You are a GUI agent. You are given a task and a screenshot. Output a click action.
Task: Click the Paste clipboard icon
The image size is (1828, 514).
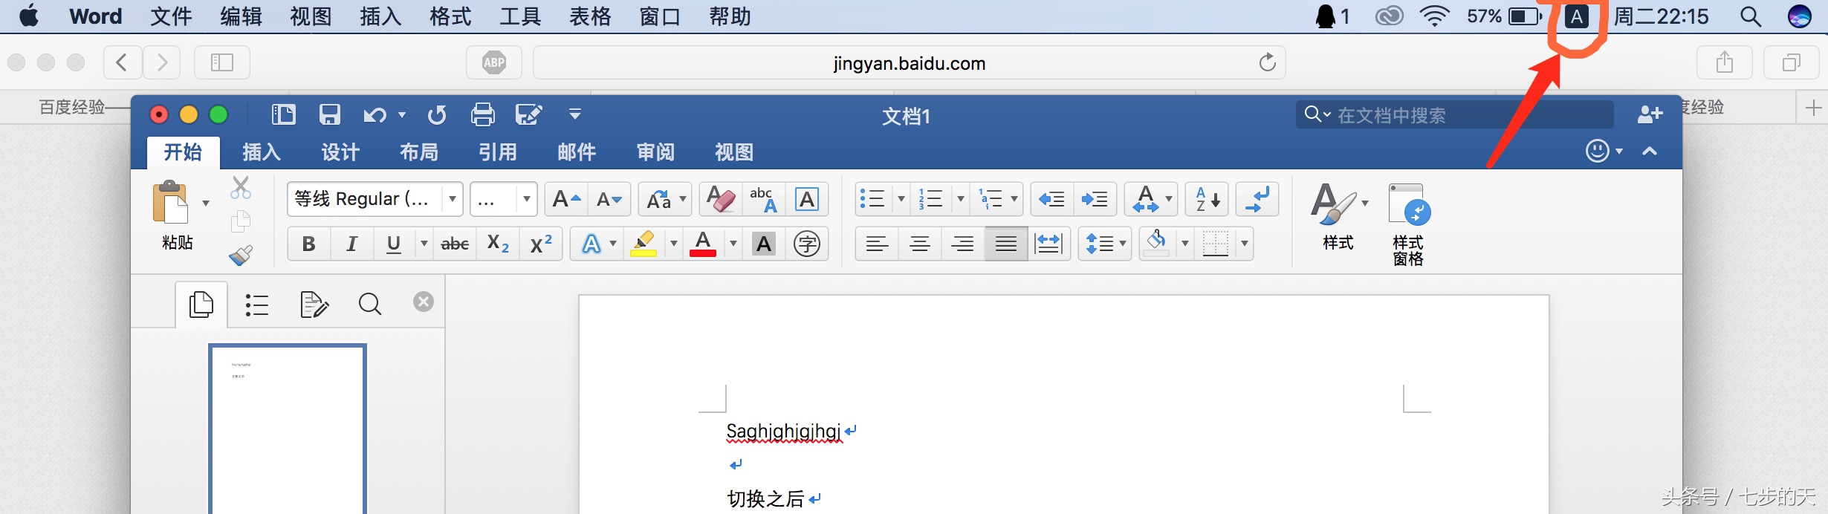(x=171, y=202)
